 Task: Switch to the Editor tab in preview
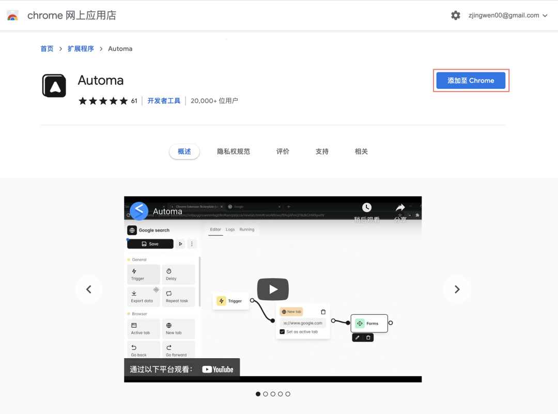(x=215, y=229)
